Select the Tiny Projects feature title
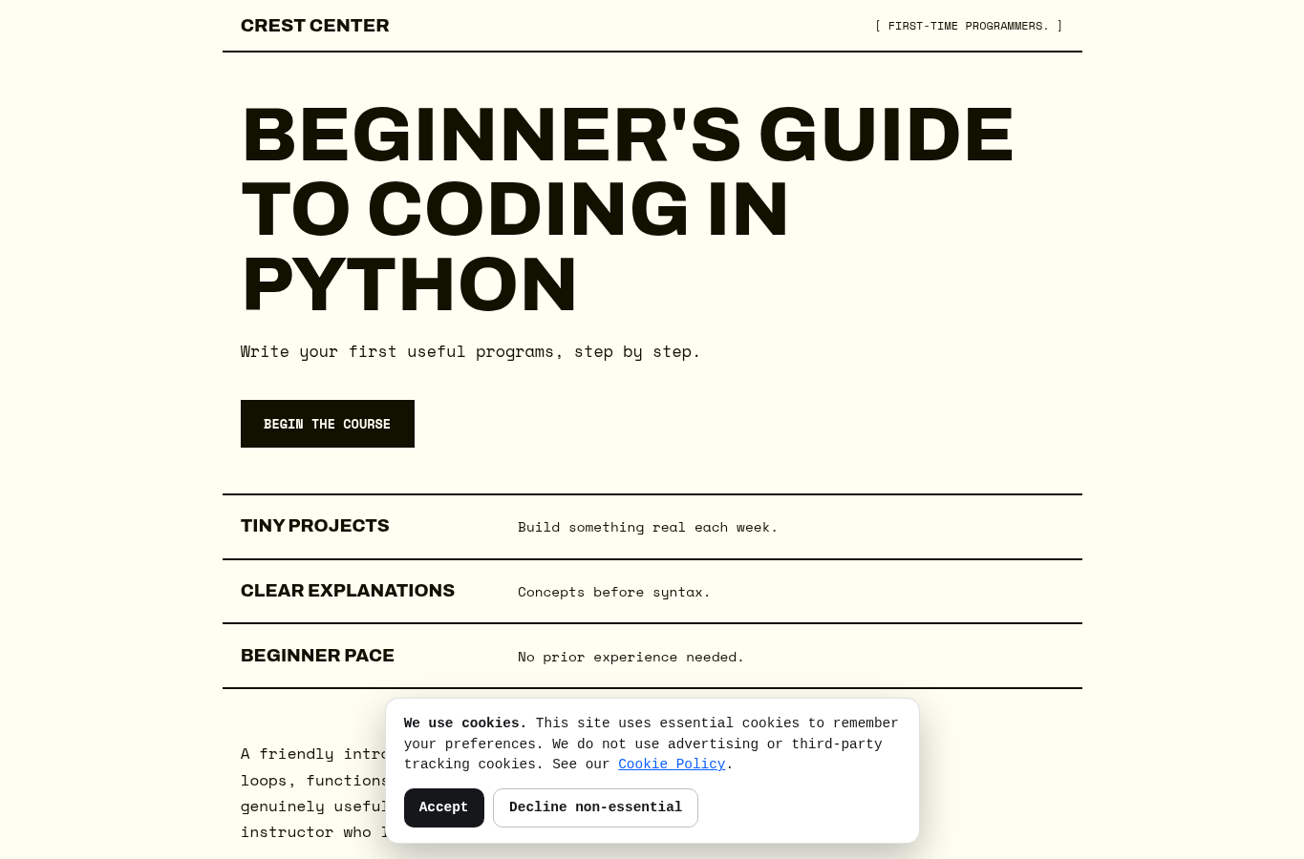The width and height of the screenshot is (1304, 859). (x=315, y=526)
